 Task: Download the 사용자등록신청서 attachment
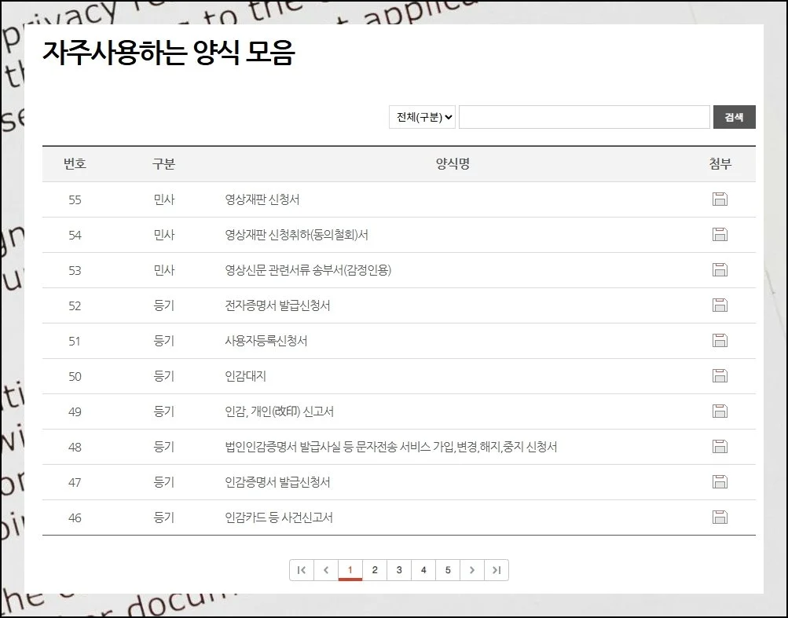tap(720, 341)
